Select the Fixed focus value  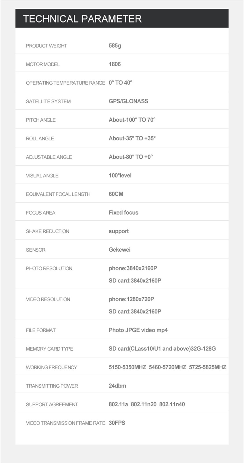click(x=123, y=213)
